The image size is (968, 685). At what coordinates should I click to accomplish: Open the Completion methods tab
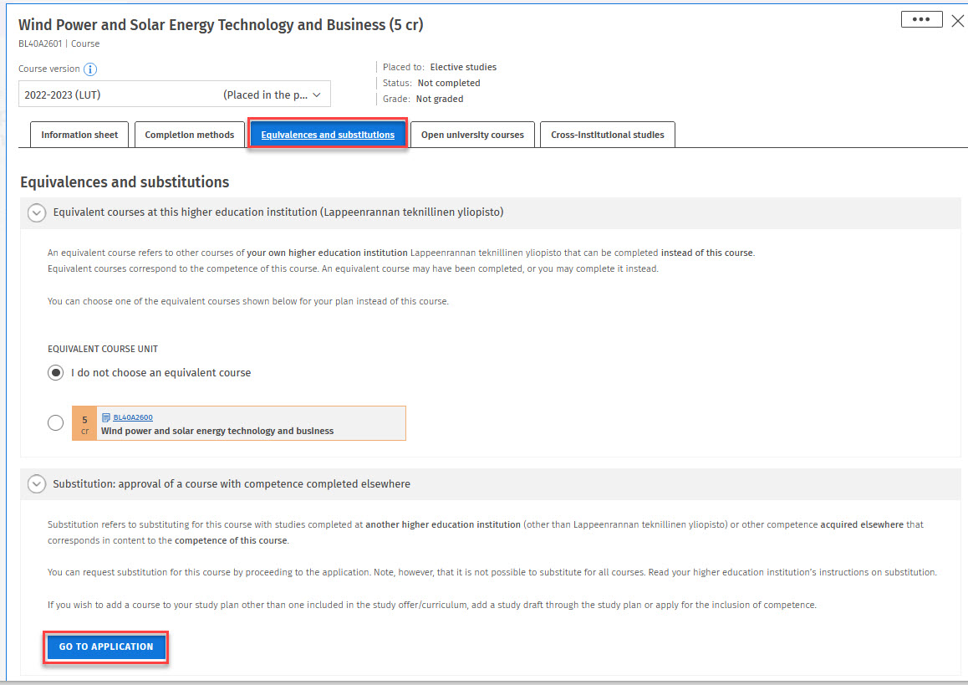(x=190, y=135)
